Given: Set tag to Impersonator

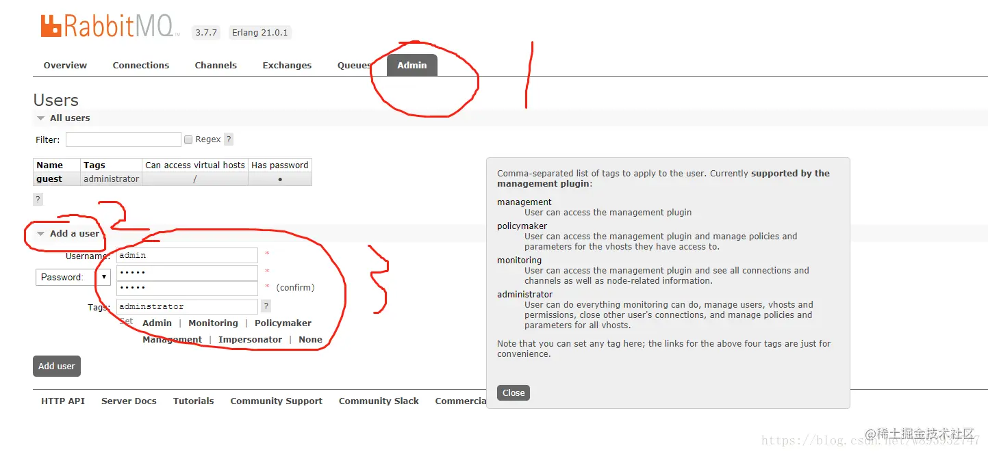Looking at the screenshot, I should click(x=250, y=340).
